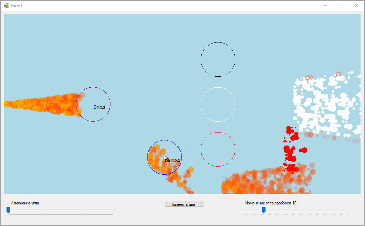This screenshot has width=365, height=226.
Task: Click the Form1 application icon in title bar
Action: (6, 6)
